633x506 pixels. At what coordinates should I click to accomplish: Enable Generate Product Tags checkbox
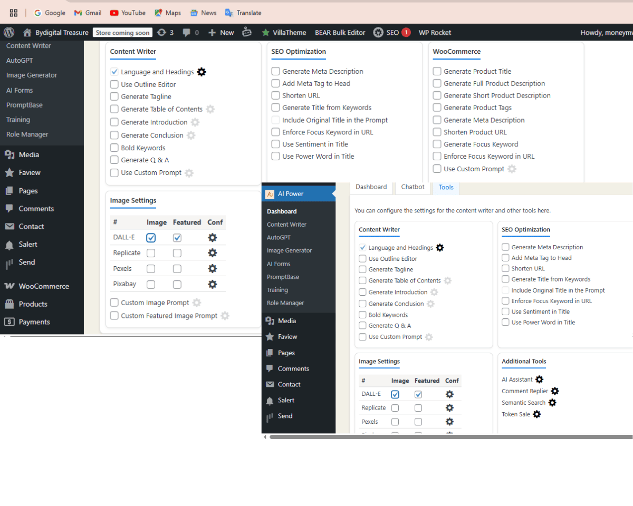tap(437, 108)
